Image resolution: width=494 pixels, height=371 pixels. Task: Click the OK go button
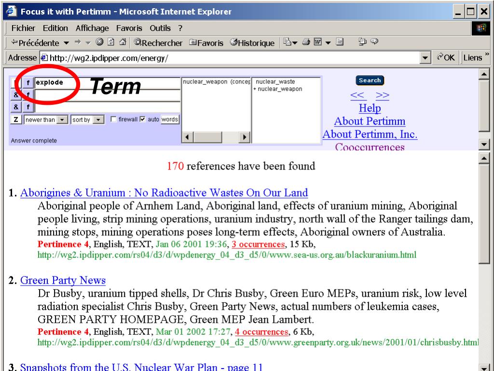tap(445, 57)
